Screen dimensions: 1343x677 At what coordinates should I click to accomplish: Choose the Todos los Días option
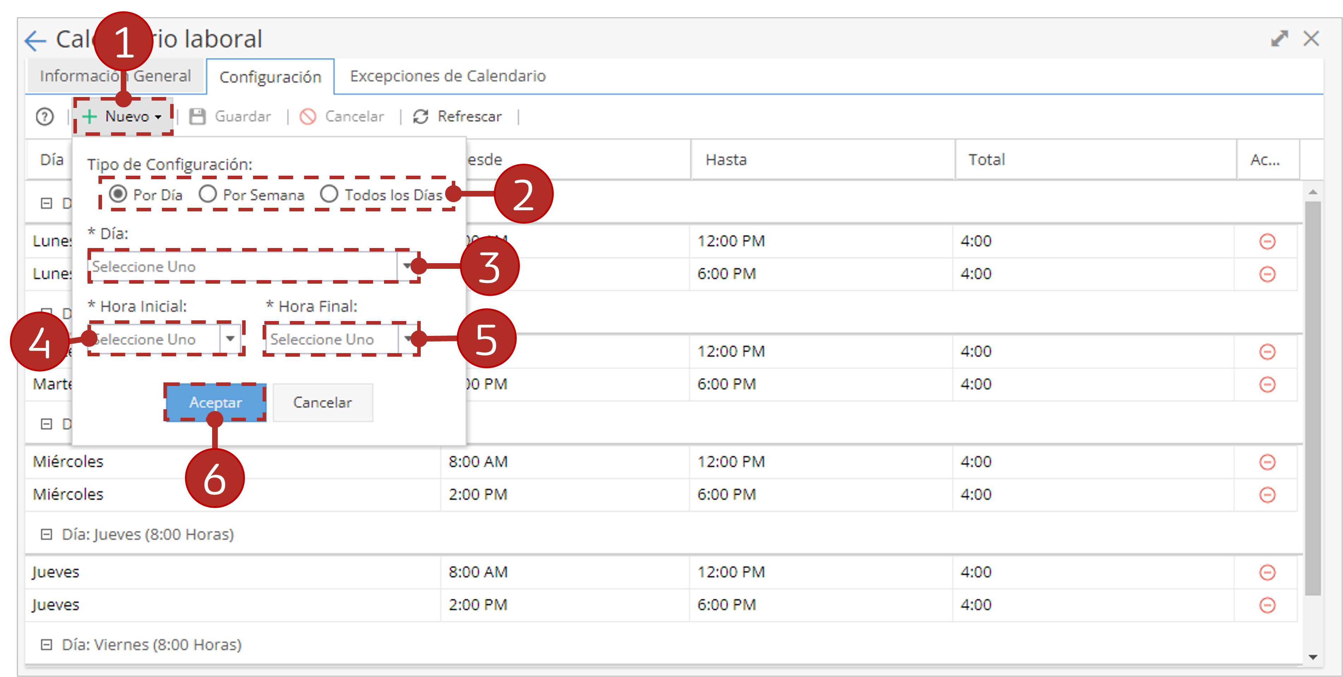click(x=329, y=194)
